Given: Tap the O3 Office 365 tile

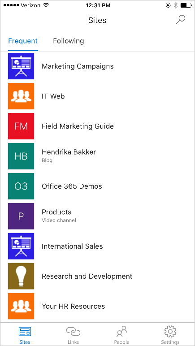Looking at the screenshot, I should [21, 186].
